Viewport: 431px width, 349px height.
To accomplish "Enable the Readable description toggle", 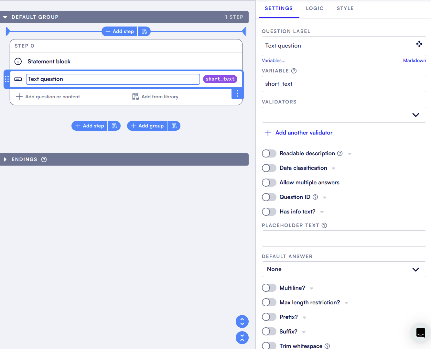I will [269, 153].
